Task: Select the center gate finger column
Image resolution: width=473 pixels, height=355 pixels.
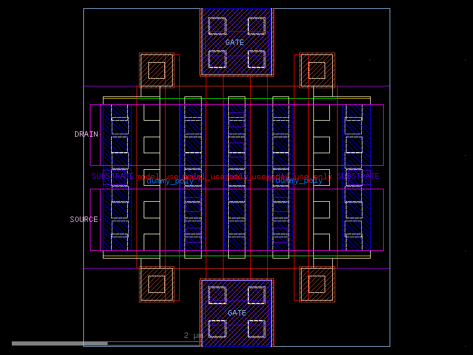Action: coord(237,177)
